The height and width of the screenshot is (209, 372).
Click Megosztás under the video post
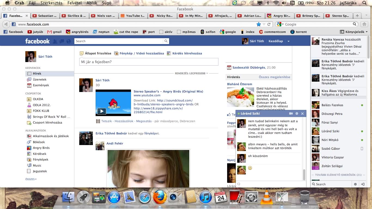click(144, 121)
